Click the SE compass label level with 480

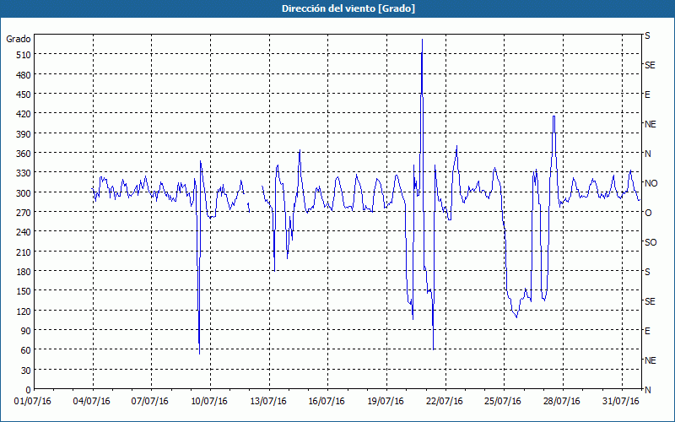(650, 65)
